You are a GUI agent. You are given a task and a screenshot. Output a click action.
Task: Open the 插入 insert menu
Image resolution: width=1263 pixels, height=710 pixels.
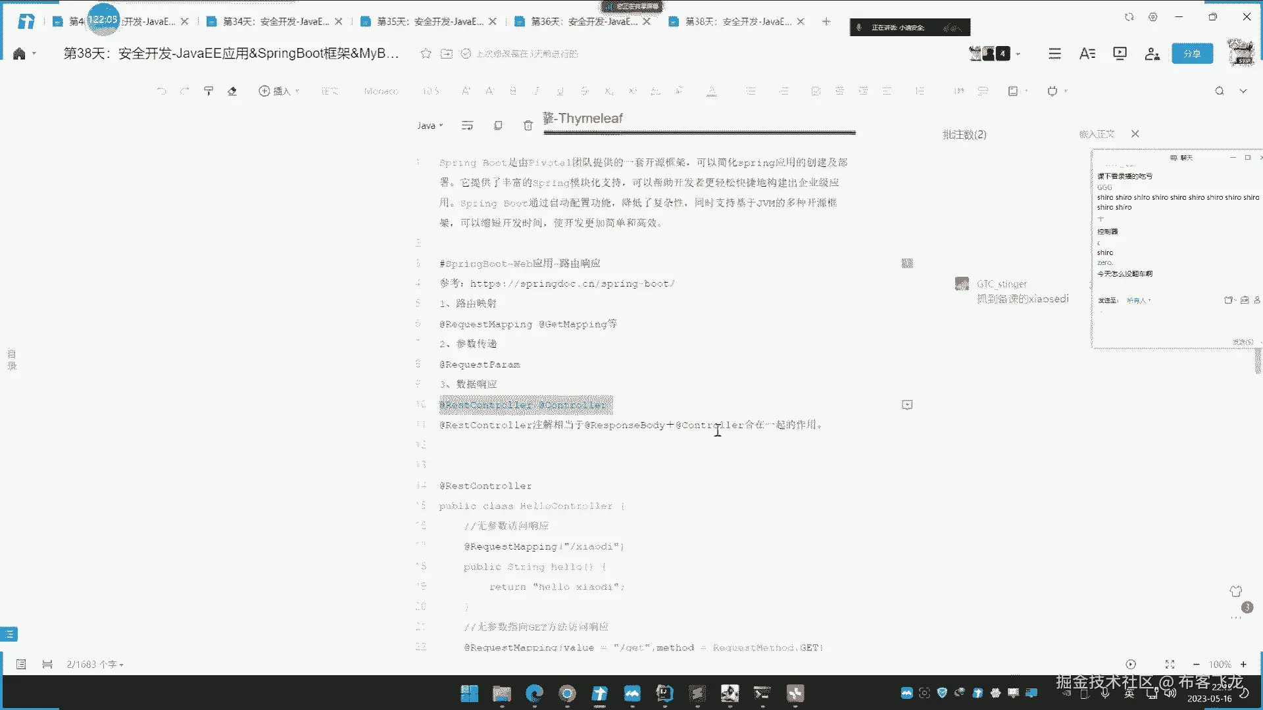278,91
